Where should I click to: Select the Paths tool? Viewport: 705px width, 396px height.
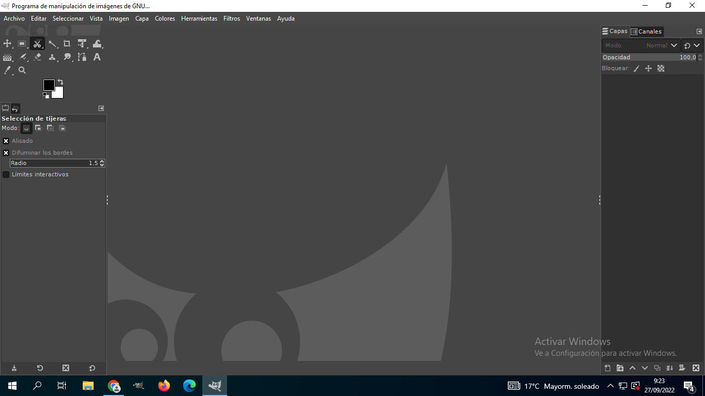(x=82, y=57)
